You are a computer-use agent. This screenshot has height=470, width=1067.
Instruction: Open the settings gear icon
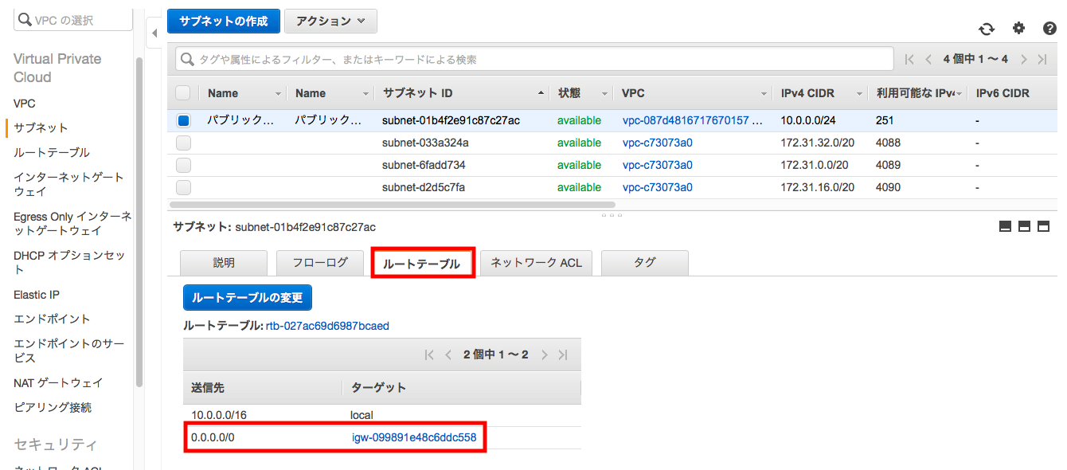point(1018,28)
